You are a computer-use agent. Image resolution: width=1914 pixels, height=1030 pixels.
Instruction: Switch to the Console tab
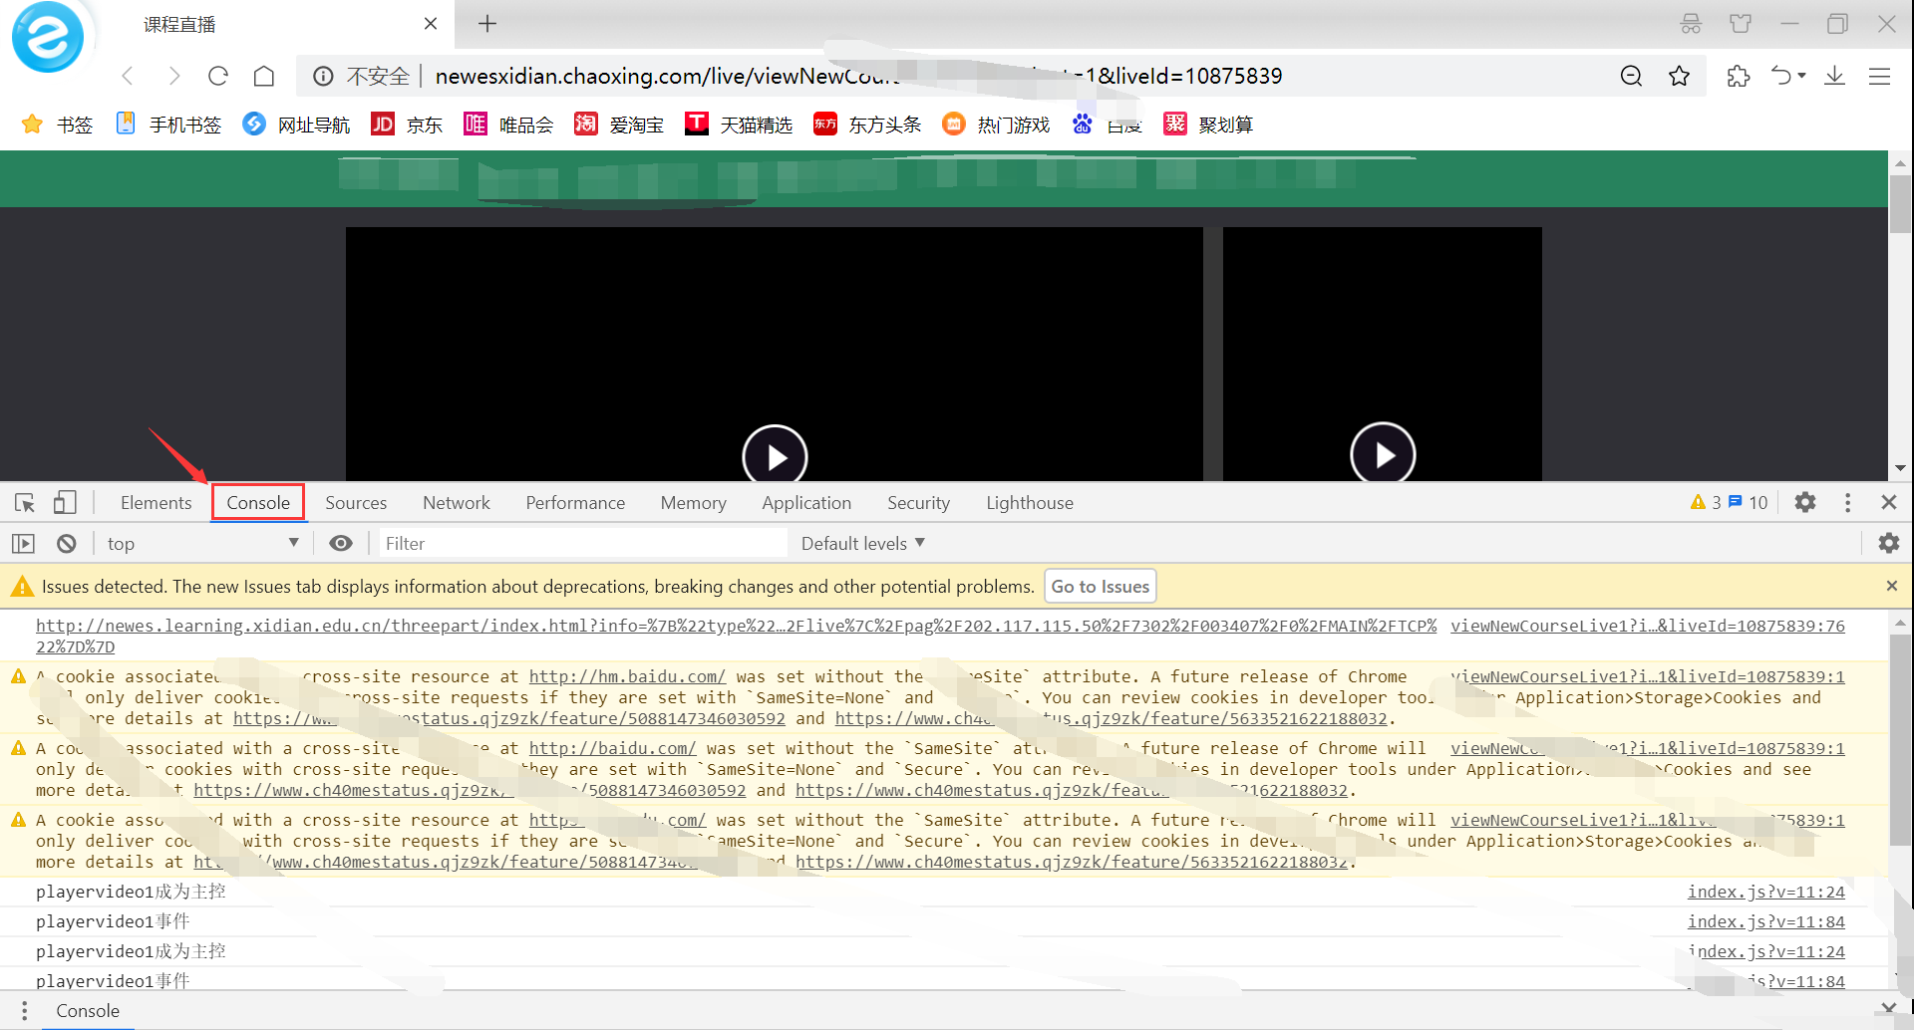[x=258, y=503]
